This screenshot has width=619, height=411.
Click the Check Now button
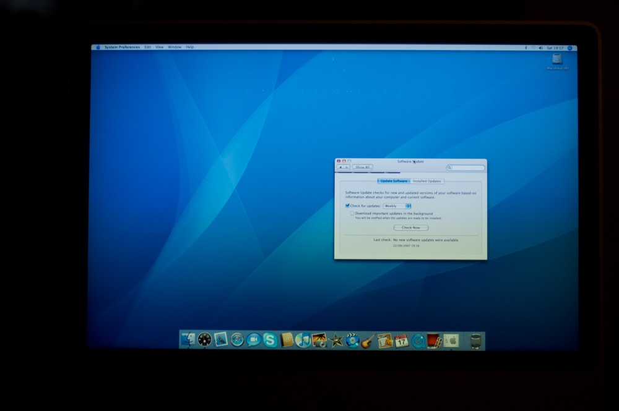click(411, 228)
